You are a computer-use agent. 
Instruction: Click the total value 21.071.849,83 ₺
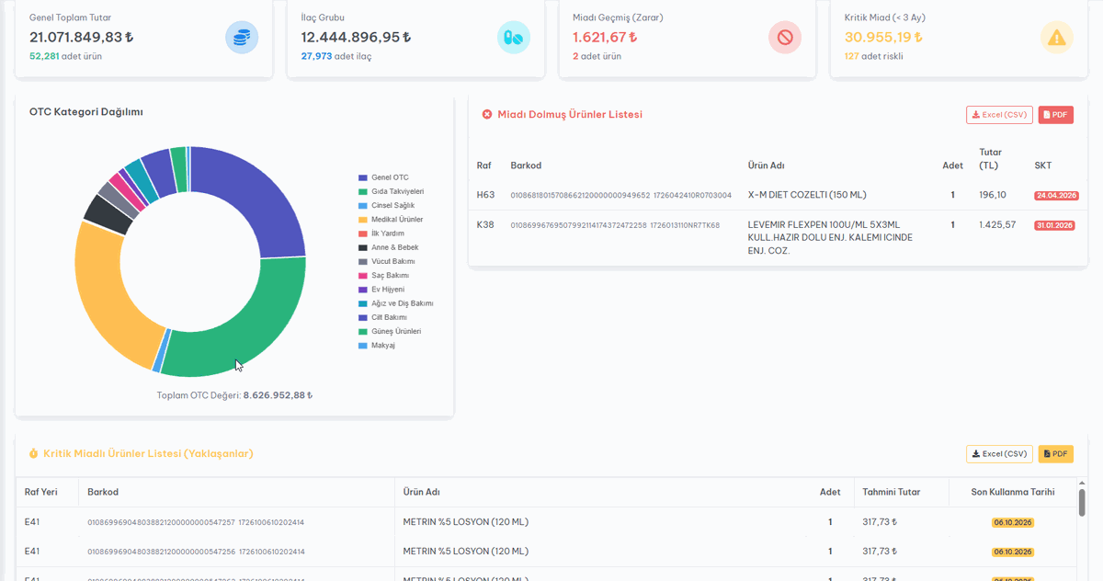click(82, 38)
